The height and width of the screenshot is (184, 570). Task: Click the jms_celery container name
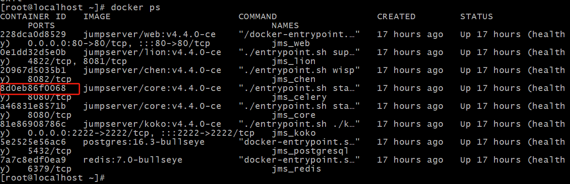[x=299, y=97]
